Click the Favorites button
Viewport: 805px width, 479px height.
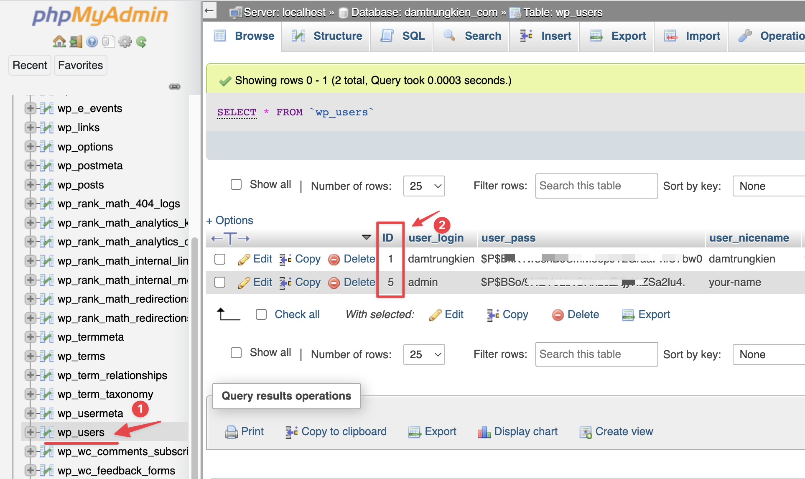click(x=80, y=65)
